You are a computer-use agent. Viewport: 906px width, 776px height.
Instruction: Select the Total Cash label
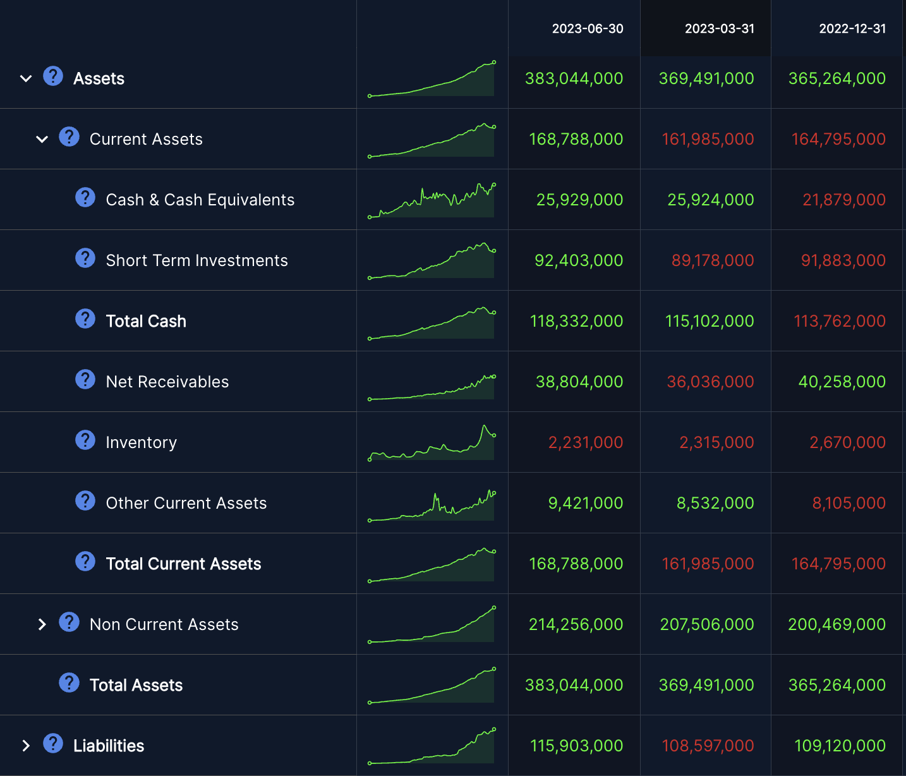point(146,321)
